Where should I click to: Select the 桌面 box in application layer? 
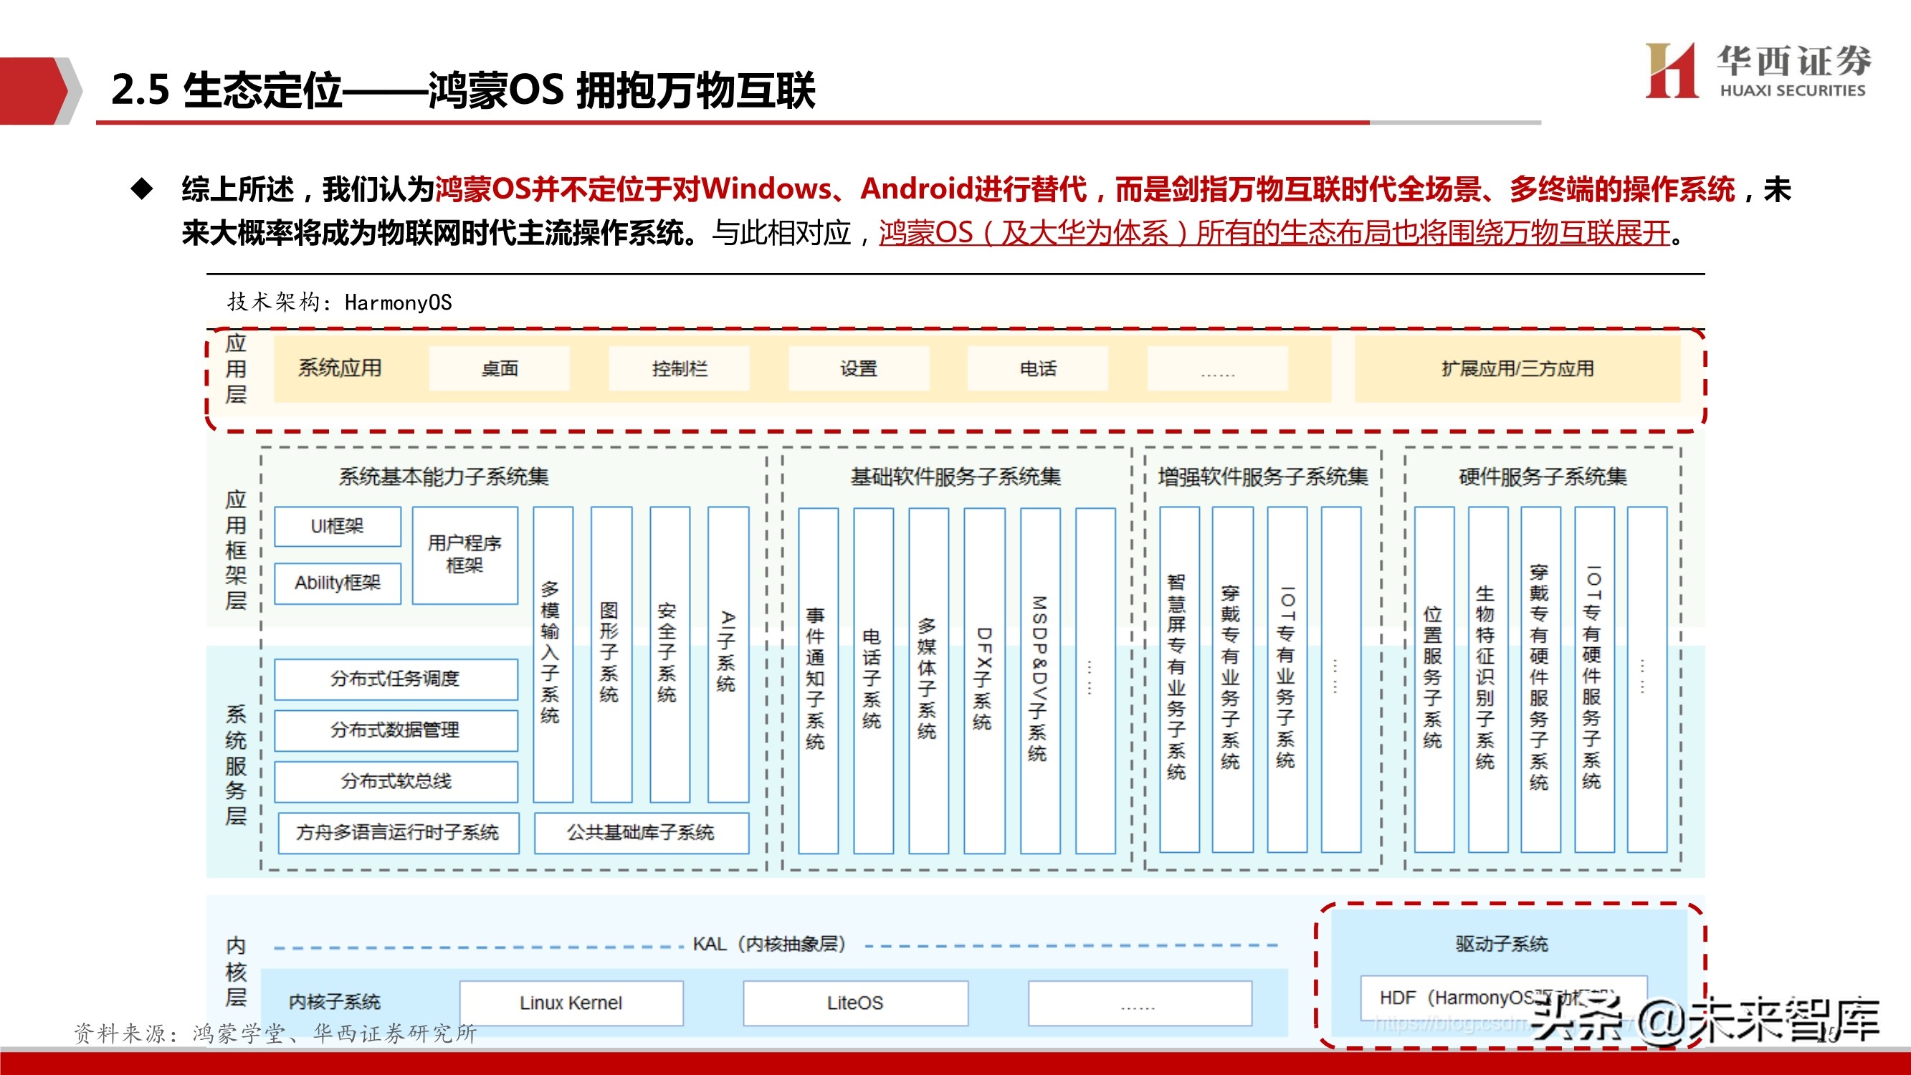(x=500, y=368)
